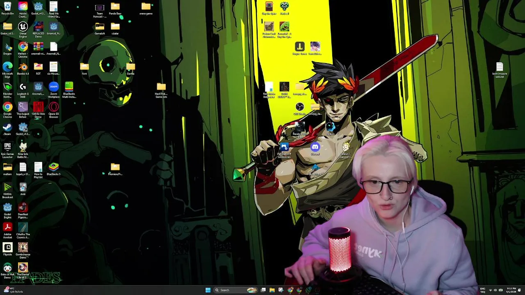The width and height of the screenshot is (525, 295).
Task: Select the Gambonanza Demo shortcut
Action: click(23, 250)
